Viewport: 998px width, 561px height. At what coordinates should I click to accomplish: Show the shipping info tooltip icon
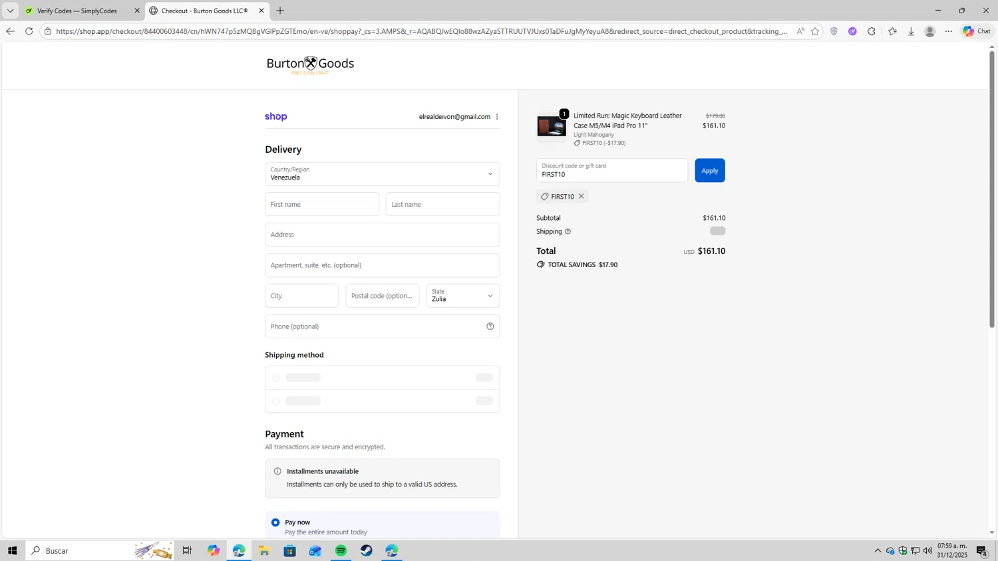[568, 231]
